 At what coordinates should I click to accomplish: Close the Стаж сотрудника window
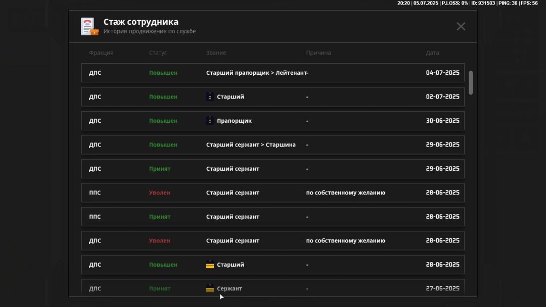pyautogui.click(x=461, y=26)
